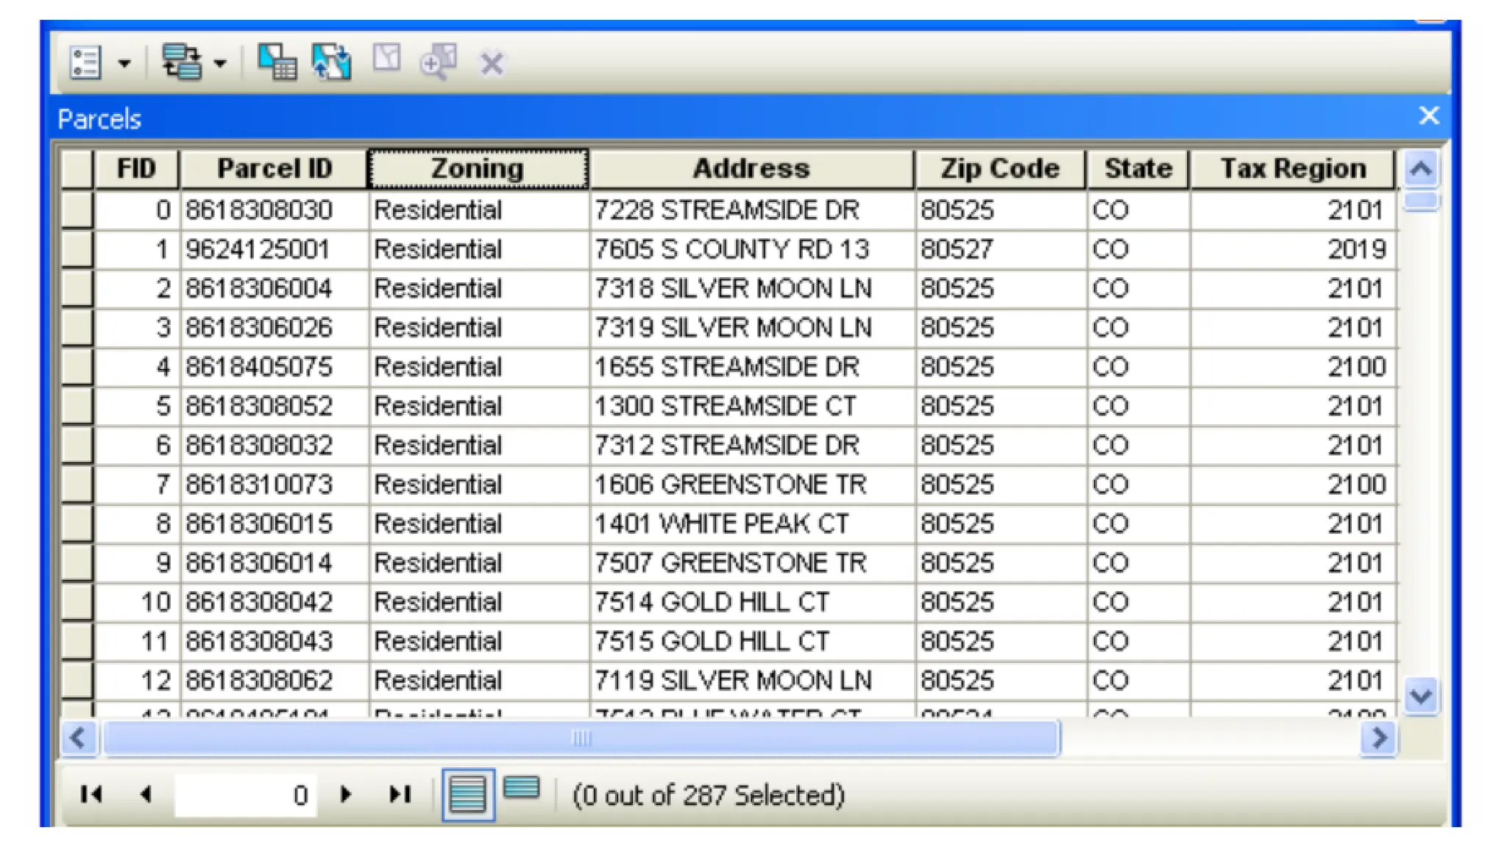Toggle Show all records view
1507x847 pixels.
click(468, 795)
